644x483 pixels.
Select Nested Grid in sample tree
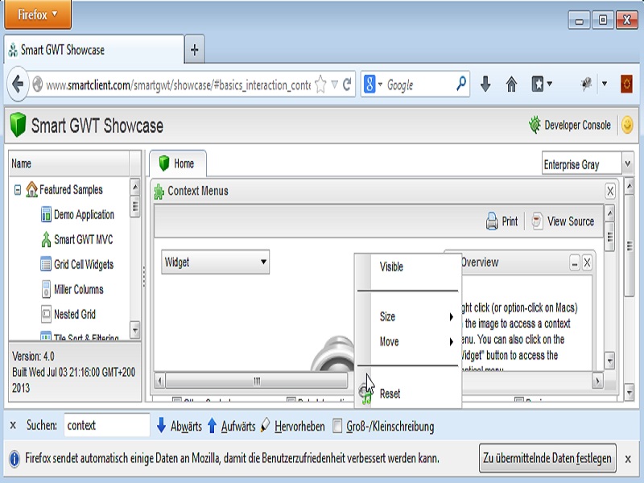click(74, 314)
